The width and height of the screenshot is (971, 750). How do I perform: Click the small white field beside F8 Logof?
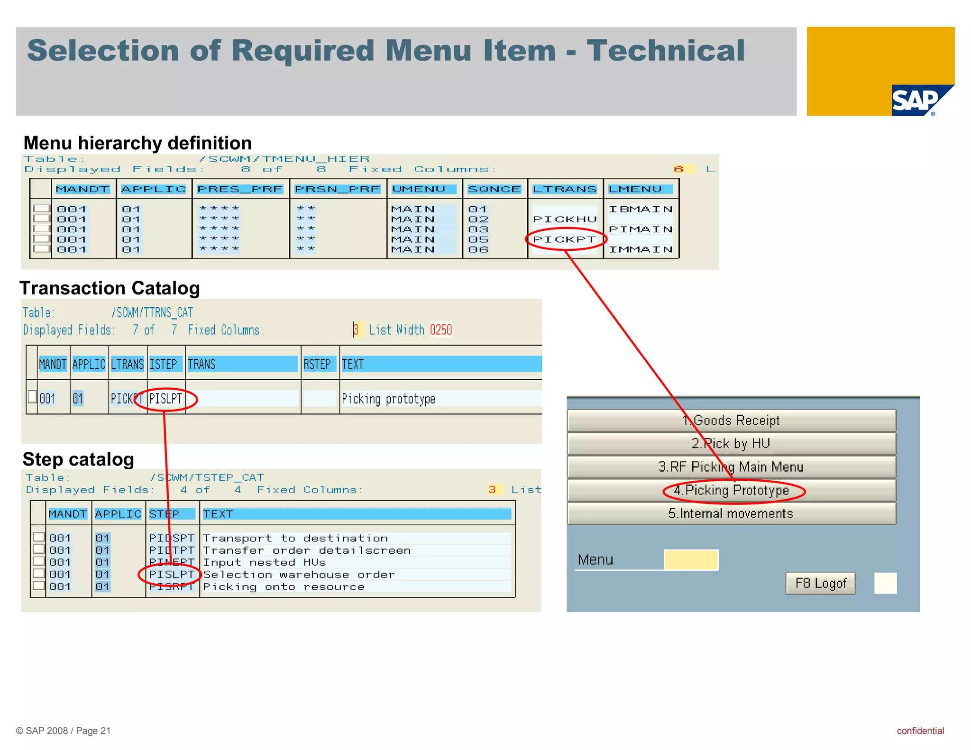(885, 583)
